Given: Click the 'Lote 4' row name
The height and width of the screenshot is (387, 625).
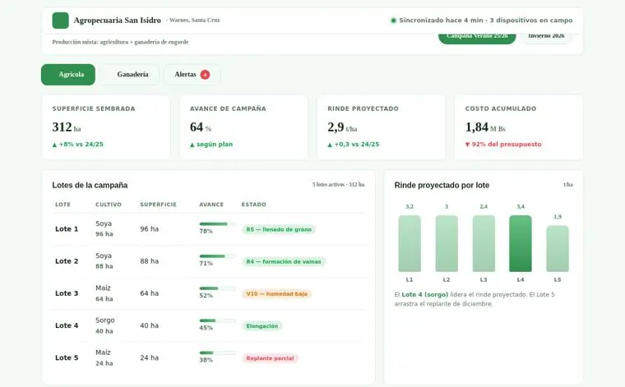Looking at the screenshot, I should (x=67, y=325).
